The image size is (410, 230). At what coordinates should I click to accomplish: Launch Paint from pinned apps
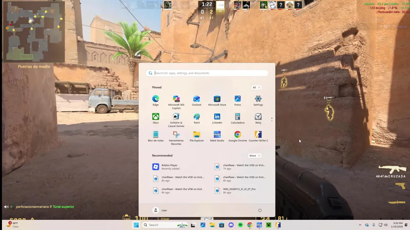(197, 119)
